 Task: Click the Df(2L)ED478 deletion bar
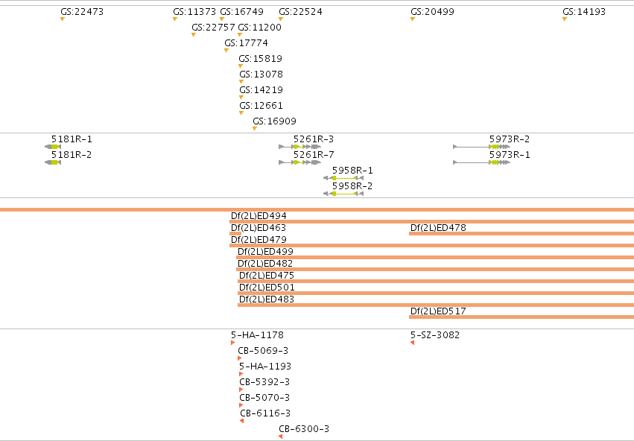522,234
